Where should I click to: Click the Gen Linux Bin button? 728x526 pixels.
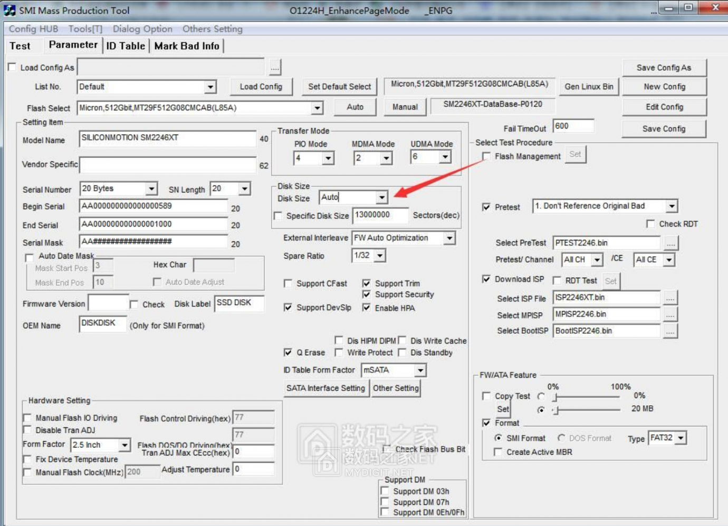tap(589, 86)
